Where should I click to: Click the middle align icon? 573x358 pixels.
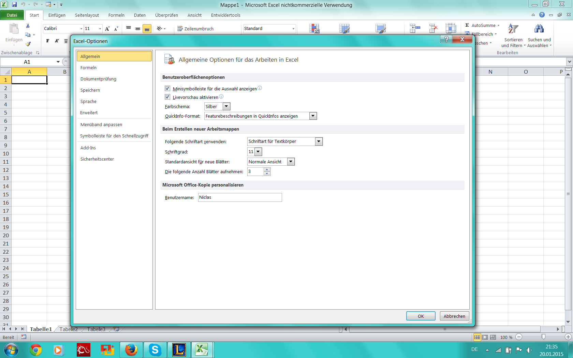coord(138,29)
